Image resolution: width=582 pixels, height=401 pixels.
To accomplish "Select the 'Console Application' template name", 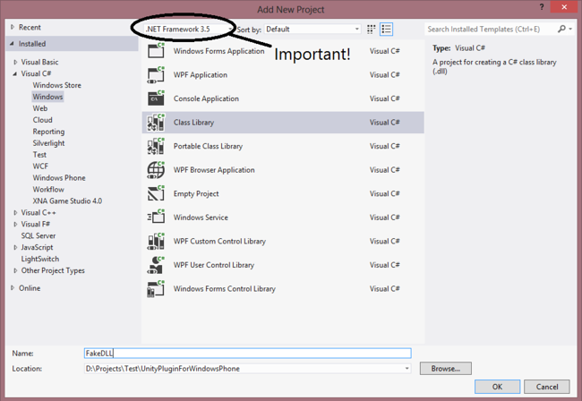I will (206, 98).
